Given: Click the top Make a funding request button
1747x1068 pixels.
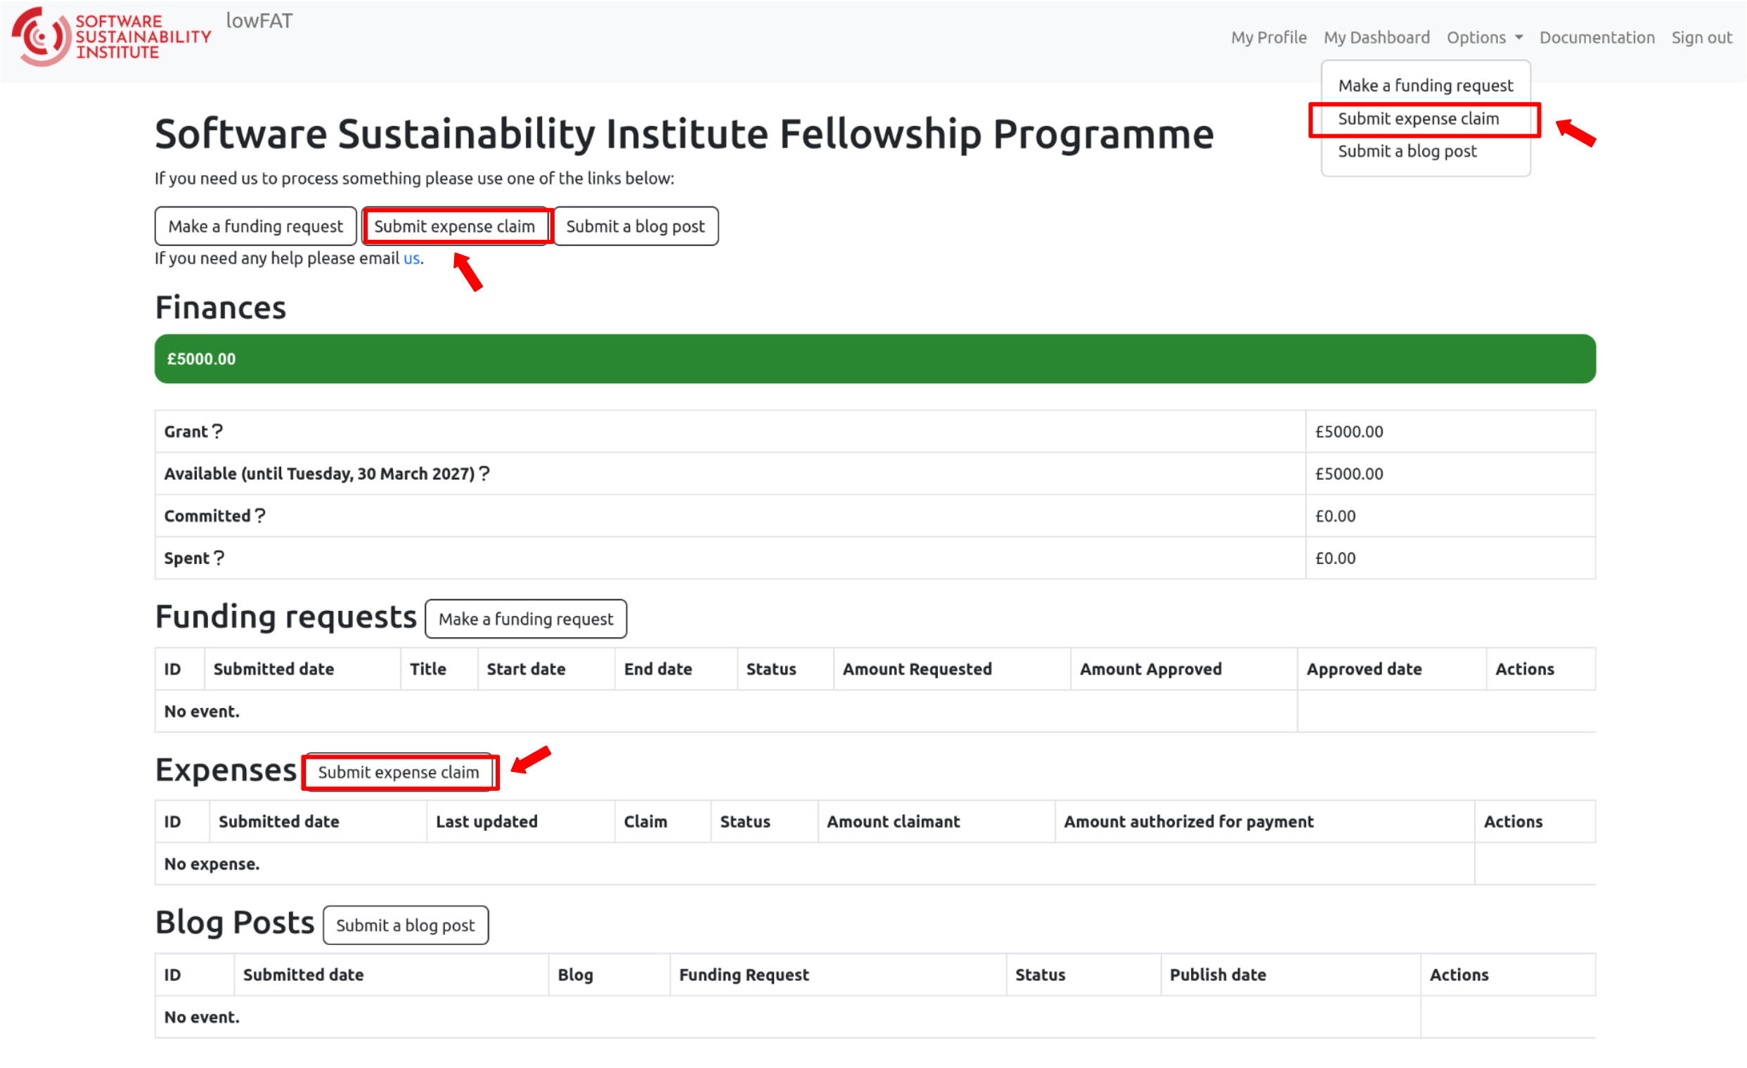Looking at the screenshot, I should click(x=255, y=226).
